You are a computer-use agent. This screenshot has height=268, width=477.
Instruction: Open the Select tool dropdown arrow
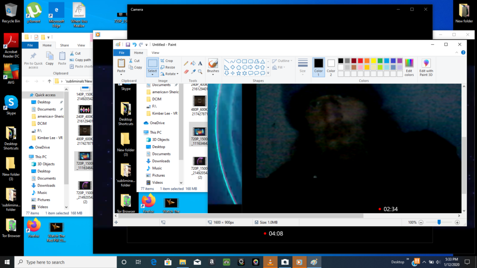(x=152, y=73)
